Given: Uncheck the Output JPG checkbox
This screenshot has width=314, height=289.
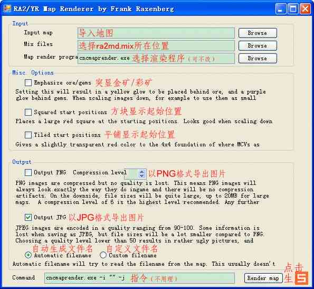Looking at the screenshot, I should pyautogui.click(x=28, y=217).
